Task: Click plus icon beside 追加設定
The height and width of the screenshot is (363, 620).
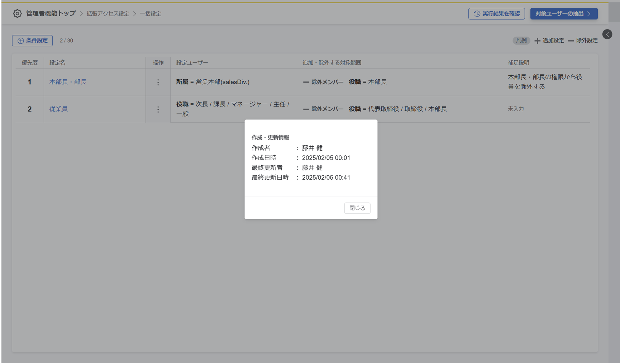Action: pyautogui.click(x=537, y=41)
